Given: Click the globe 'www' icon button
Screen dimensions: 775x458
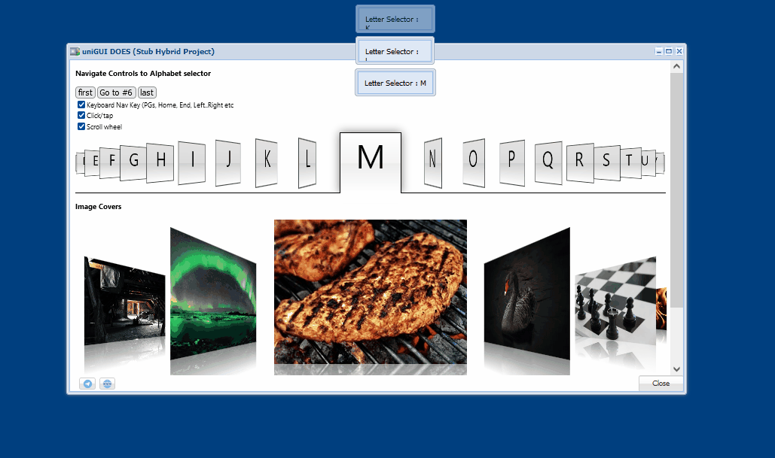Looking at the screenshot, I should [x=107, y=384].
